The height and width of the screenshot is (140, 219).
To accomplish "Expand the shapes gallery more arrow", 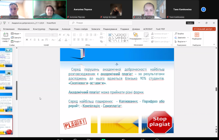I will point(127,41).
